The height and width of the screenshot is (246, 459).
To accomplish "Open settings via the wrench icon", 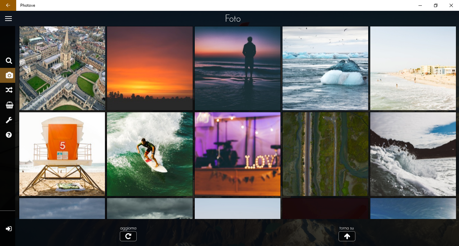I will [x=9, y=120].
